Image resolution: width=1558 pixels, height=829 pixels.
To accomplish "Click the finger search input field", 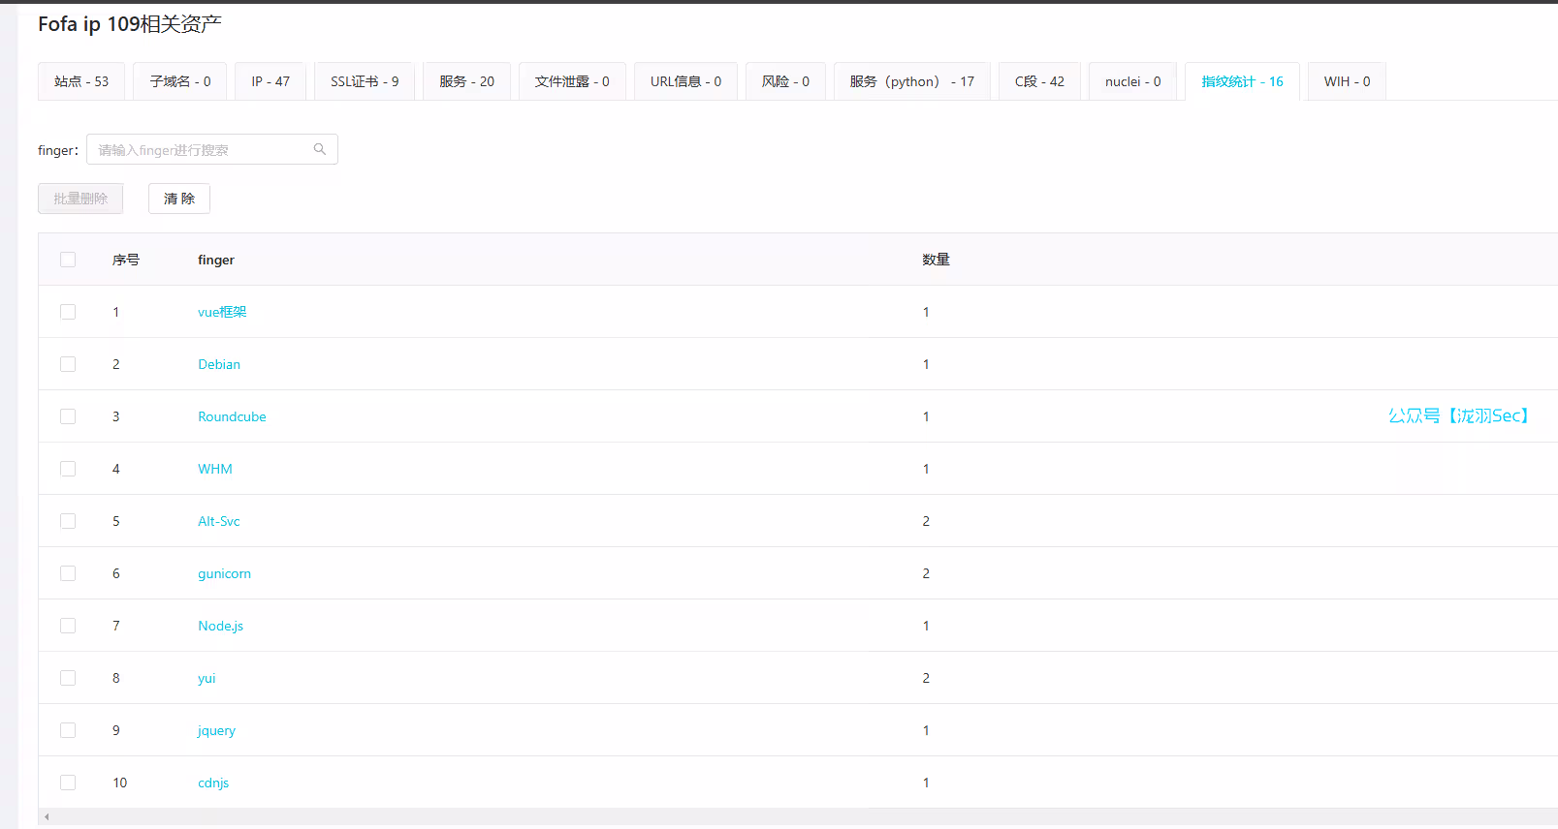I will pyautogui.click(x=199, y=149).
